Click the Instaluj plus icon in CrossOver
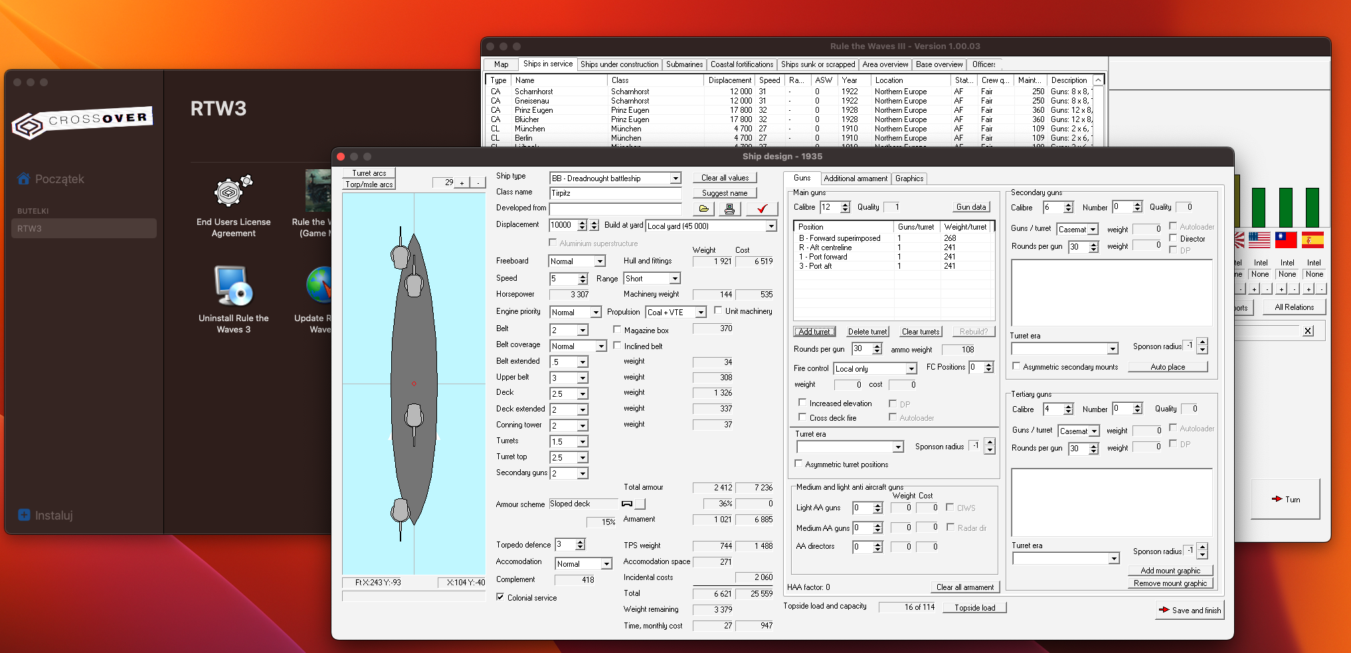Screen dimensions: 1351x653 tap(24, 515)
